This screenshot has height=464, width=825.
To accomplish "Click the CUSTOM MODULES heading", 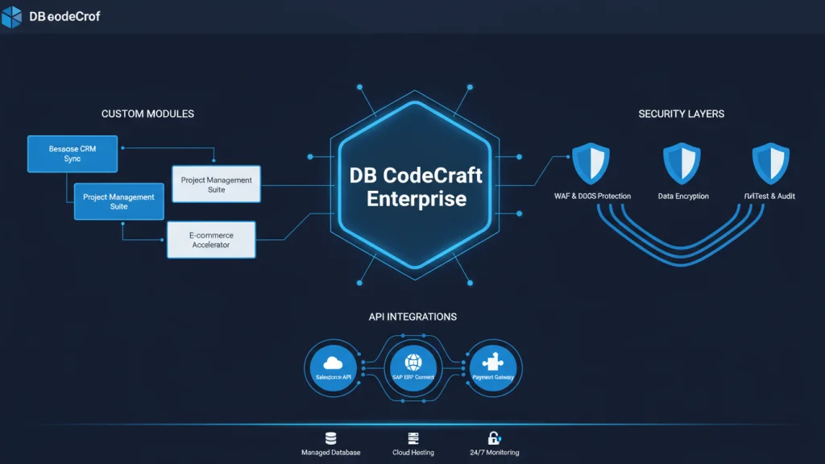I will (148, 114).
